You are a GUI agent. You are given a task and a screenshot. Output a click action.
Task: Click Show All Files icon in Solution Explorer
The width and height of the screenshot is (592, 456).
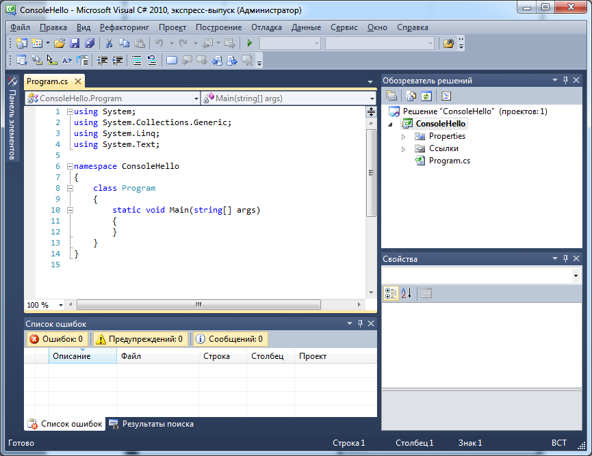pos(411,96)
